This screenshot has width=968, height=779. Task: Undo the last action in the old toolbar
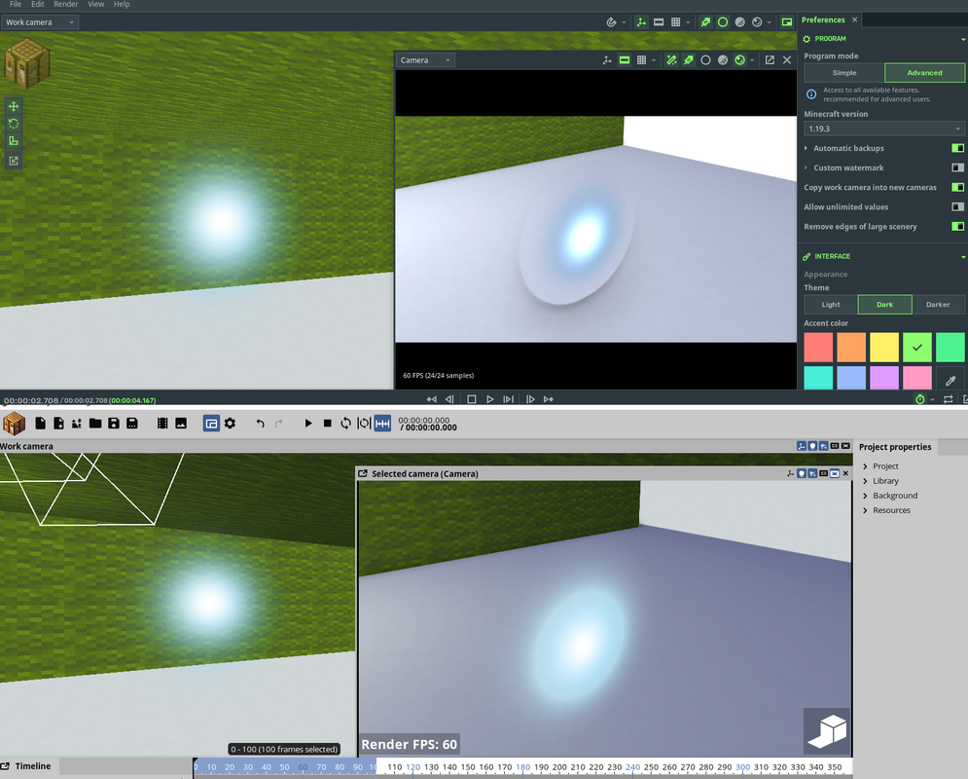(x=260, y=424)
